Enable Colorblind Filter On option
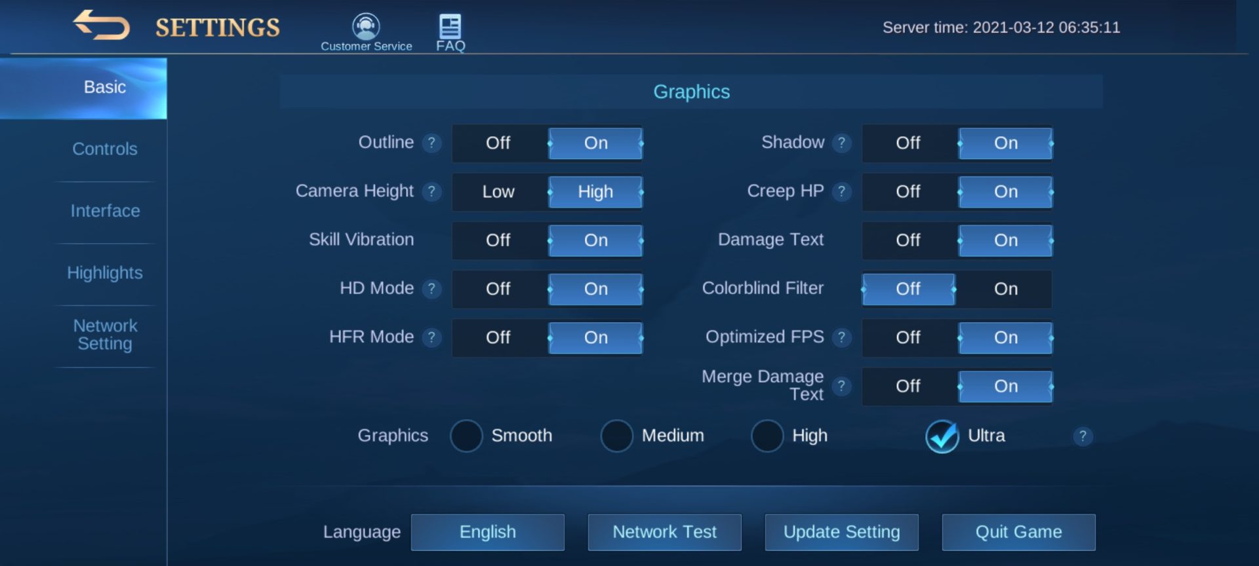Viewport: 1259px width, 566px height. pyautogui.click(x=1005, y=289)
